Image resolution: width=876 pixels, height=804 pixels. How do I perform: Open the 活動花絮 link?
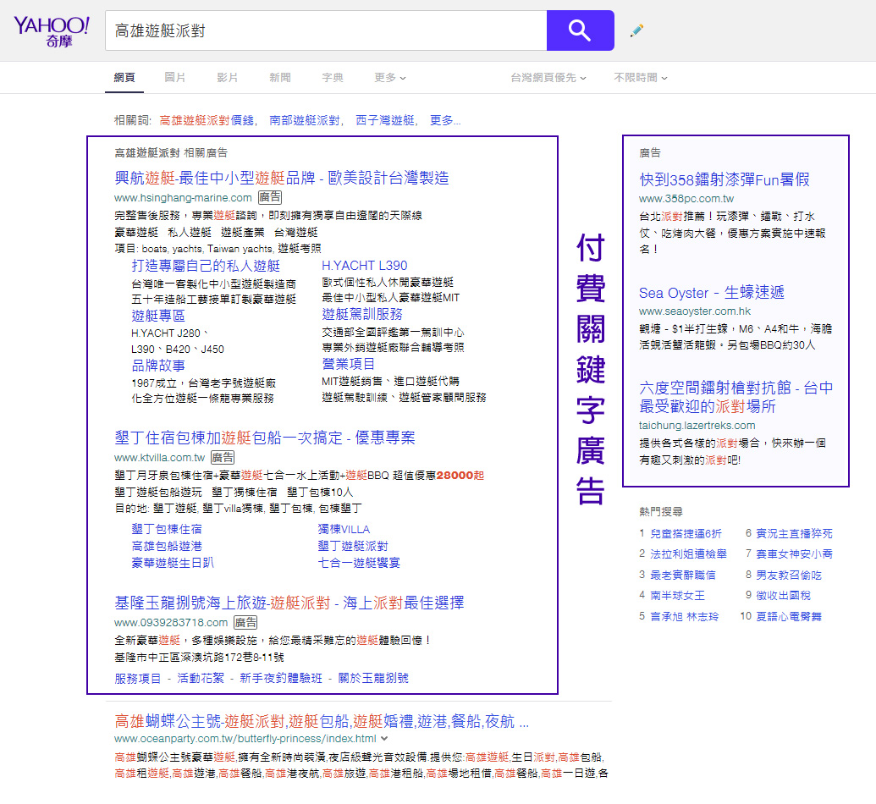click(201, 678)
